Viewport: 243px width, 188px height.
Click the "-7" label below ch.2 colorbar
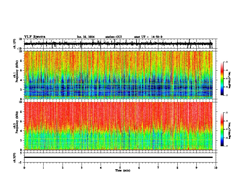point(226,146)
